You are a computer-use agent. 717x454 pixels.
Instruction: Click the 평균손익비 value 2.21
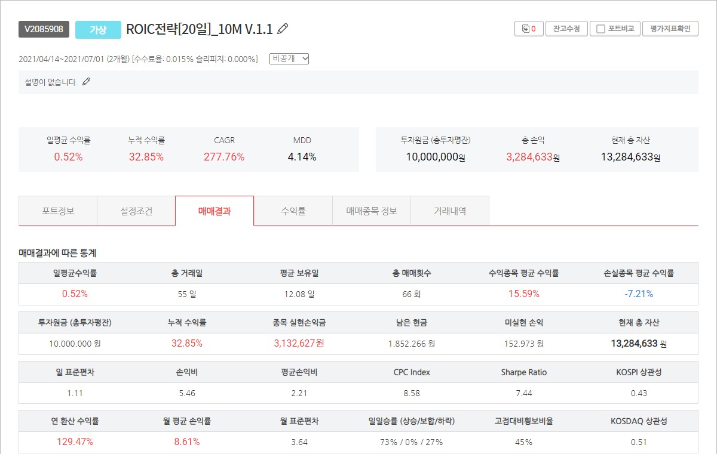click(299, 393)
